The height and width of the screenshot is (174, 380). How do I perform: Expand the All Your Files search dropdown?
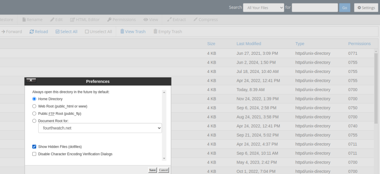(263, 7)
